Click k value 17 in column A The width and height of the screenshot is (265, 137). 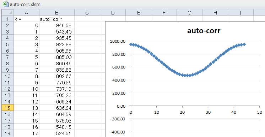26,133
